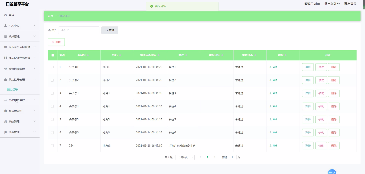365x174 pixels.
Task: Open the 系统管理 menu in the sidebar
Action: click(x=20, y=122)
